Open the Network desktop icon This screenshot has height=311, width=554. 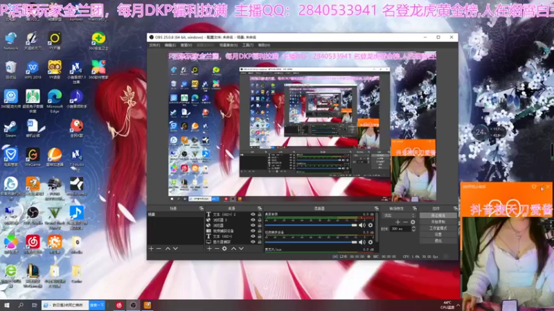10,41
